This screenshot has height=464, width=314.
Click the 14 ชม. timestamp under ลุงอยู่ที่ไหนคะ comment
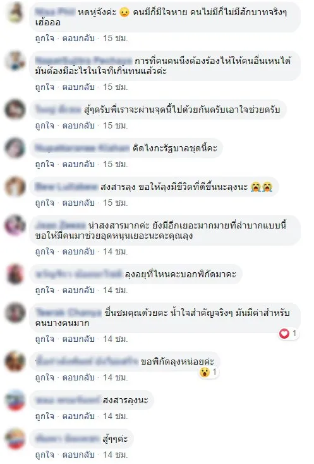point(115,290)
